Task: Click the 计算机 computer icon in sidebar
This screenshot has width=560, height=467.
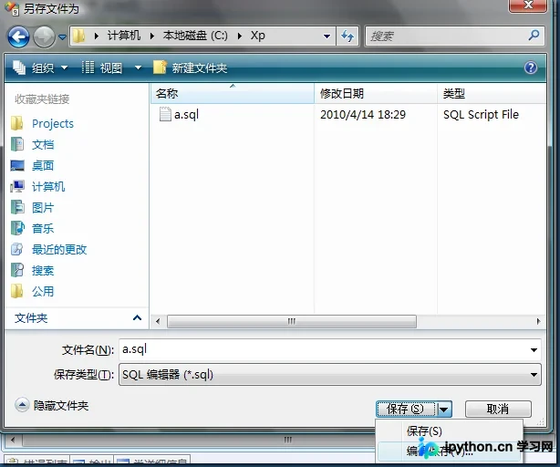Action: tap(17, 186)
